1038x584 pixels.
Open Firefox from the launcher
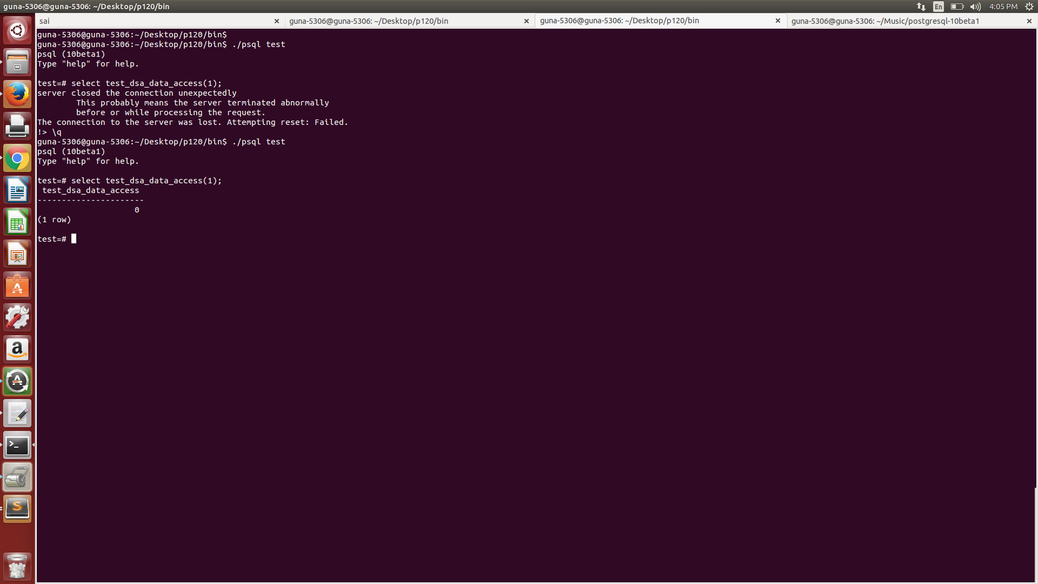point(17,95)
